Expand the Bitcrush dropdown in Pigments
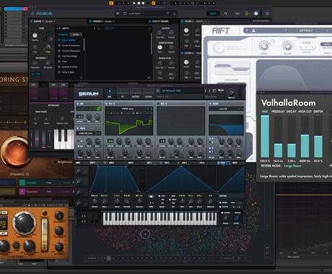Screen dimensions: 332x274 point(41,58)
